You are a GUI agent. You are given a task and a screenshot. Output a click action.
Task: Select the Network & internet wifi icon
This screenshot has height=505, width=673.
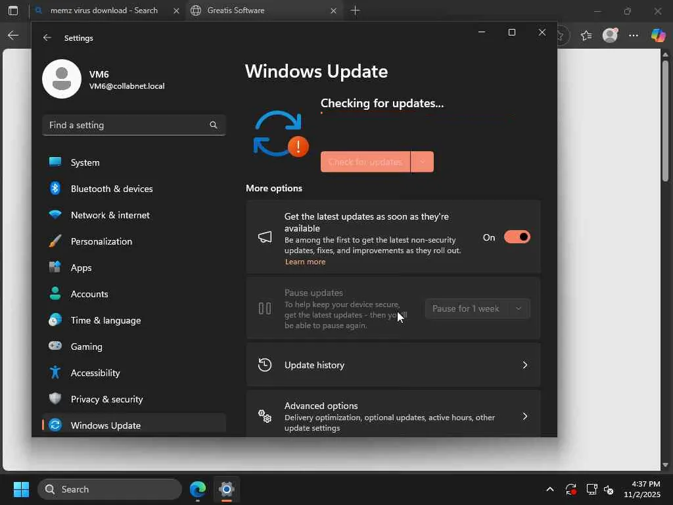[x=55, y=215]
